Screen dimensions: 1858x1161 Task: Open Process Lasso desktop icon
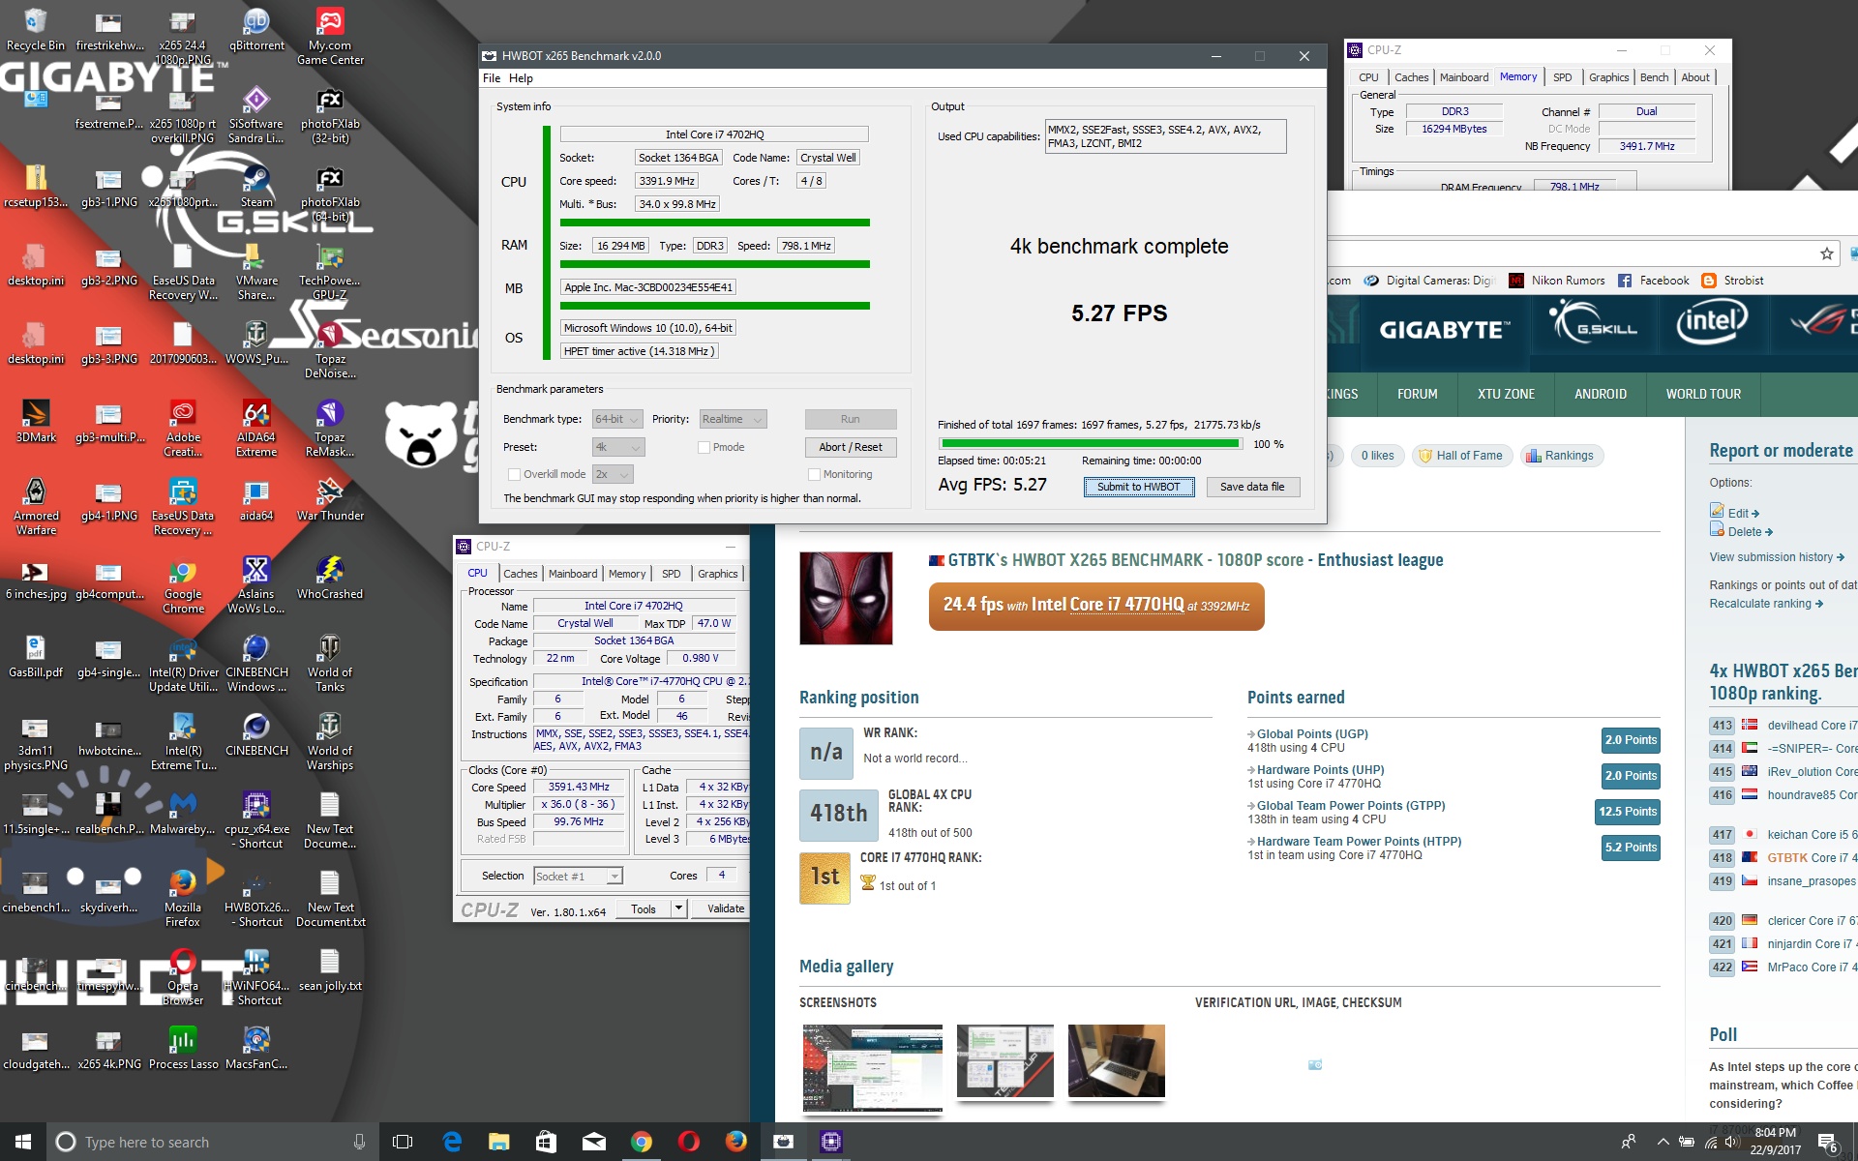(x=183, y=1049)
